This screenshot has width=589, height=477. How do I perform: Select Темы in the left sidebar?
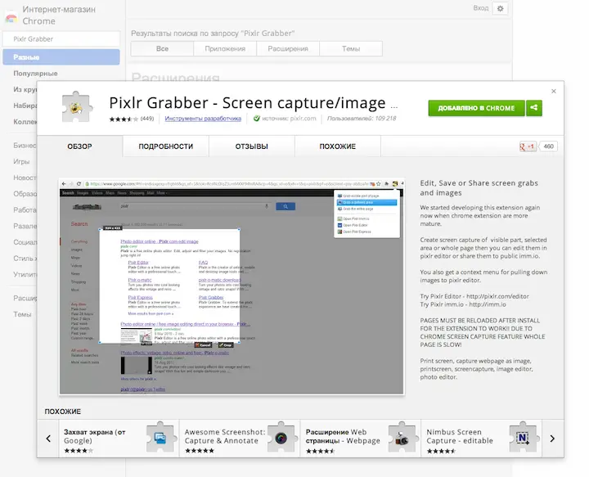pos(22,314)
